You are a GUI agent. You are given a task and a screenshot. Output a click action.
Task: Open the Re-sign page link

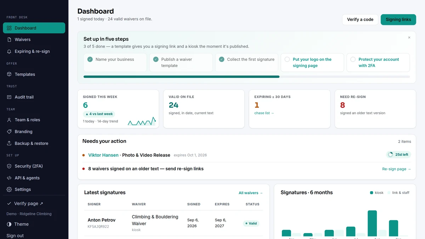point(396,169)
